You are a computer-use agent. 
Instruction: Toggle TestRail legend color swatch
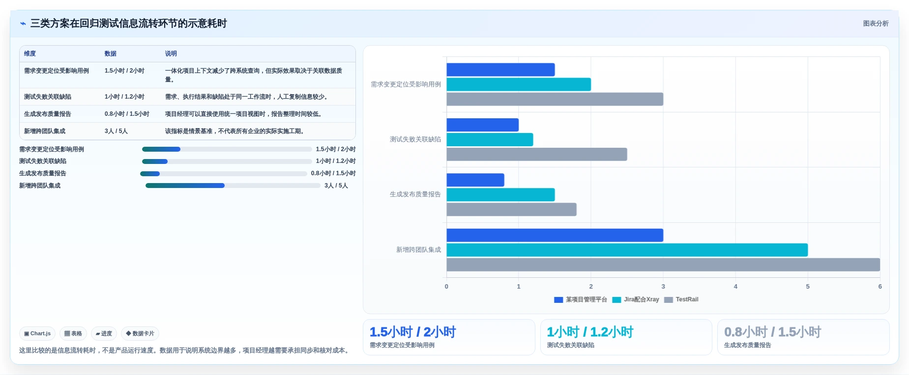[669, 300]
